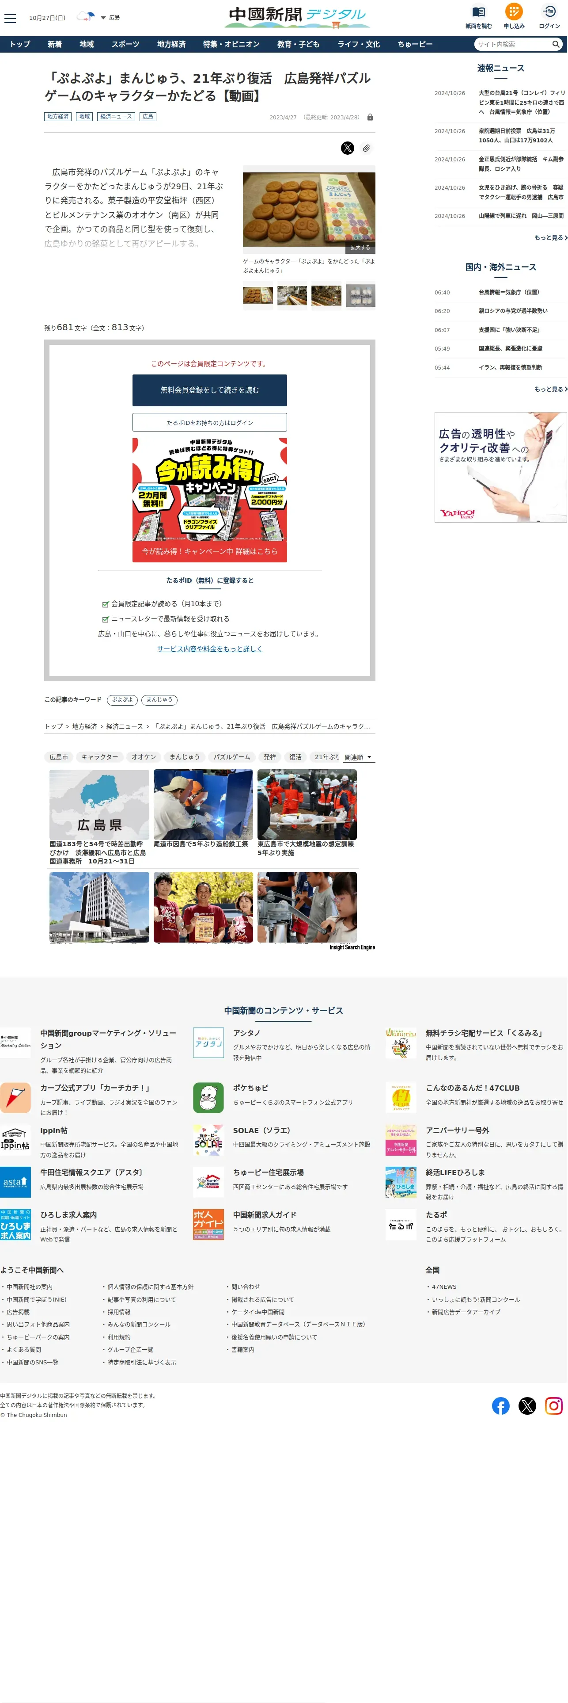Image resolution: width=568 pixels, height=1703 pixels.
Task: Open the トップ nav tab
Action: pyautogui.click(x=20, y=44)
